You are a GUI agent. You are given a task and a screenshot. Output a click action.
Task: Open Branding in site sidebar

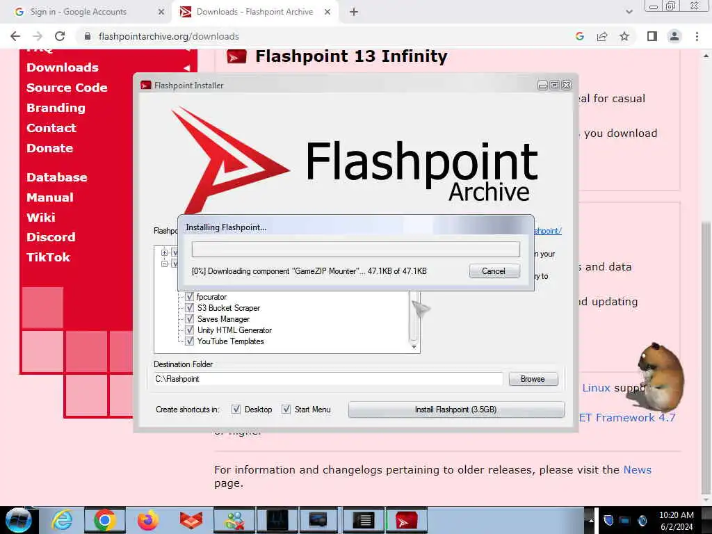click(56, 108)
